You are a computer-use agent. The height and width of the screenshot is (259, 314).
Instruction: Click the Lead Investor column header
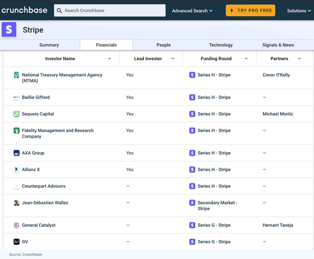148,59
